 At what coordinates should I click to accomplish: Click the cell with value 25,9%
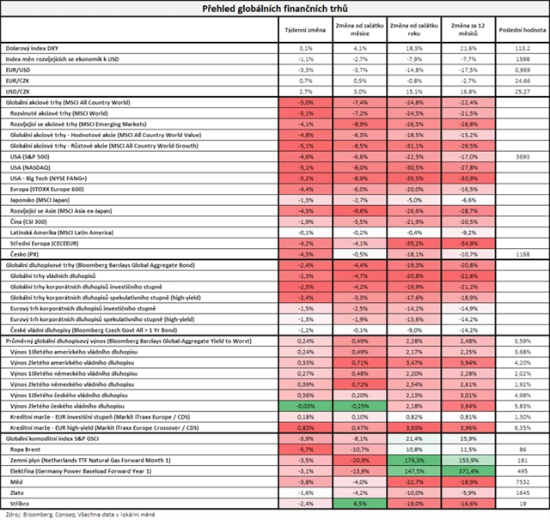467,438
